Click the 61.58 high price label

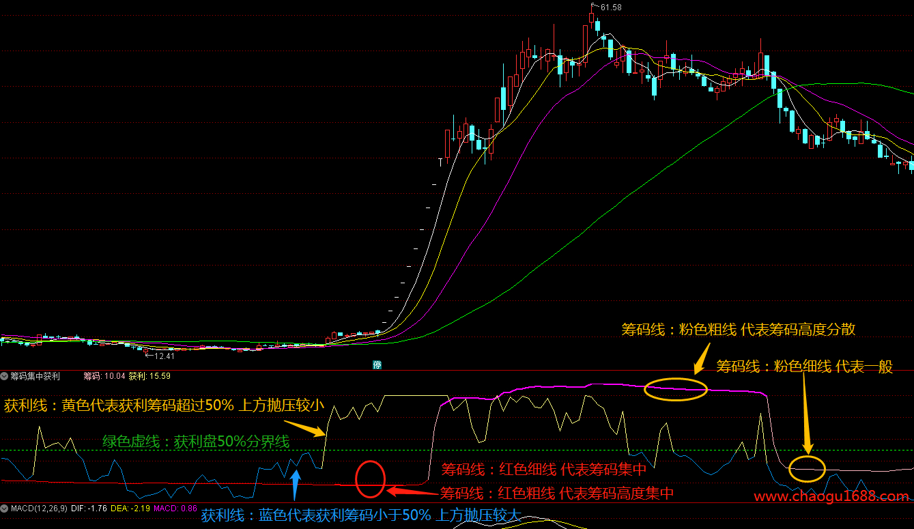pos(611,8)
